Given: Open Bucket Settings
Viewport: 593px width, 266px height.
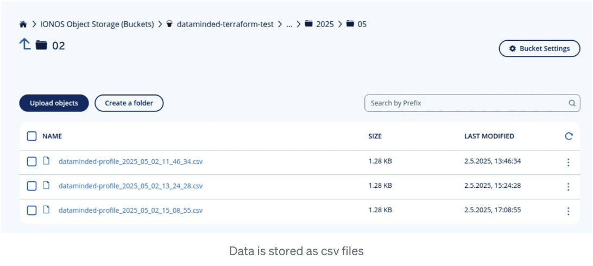Looking at the screenshot, I should 539,48.
